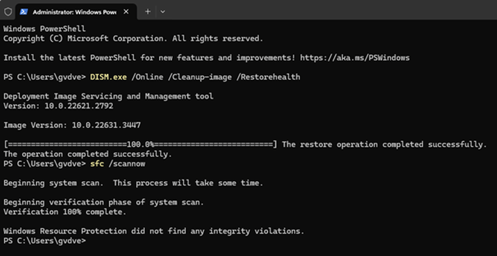This screenshot has height=256, width=497.
Task: Expand the new tab profile dropdown
Action: coord(162,12)
